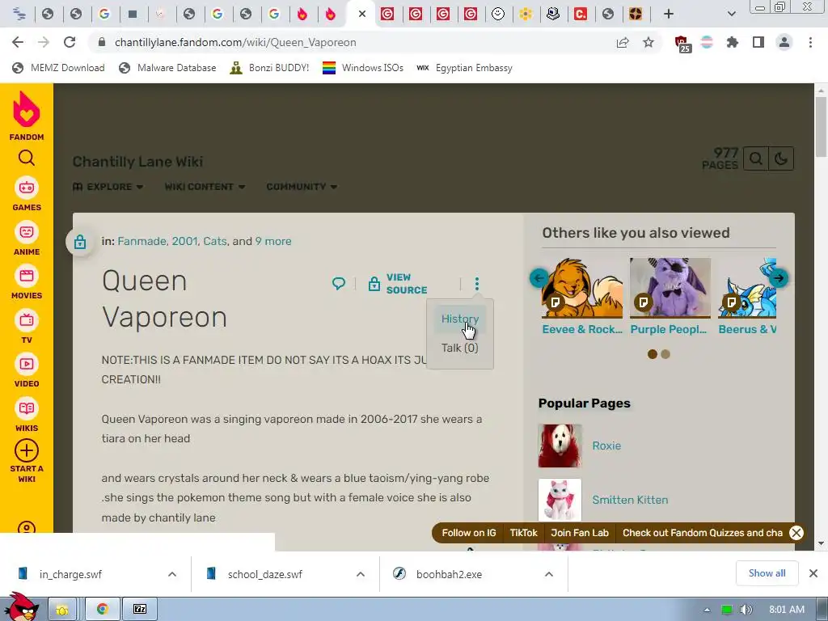Close the downloads bar

pos(813,573)
